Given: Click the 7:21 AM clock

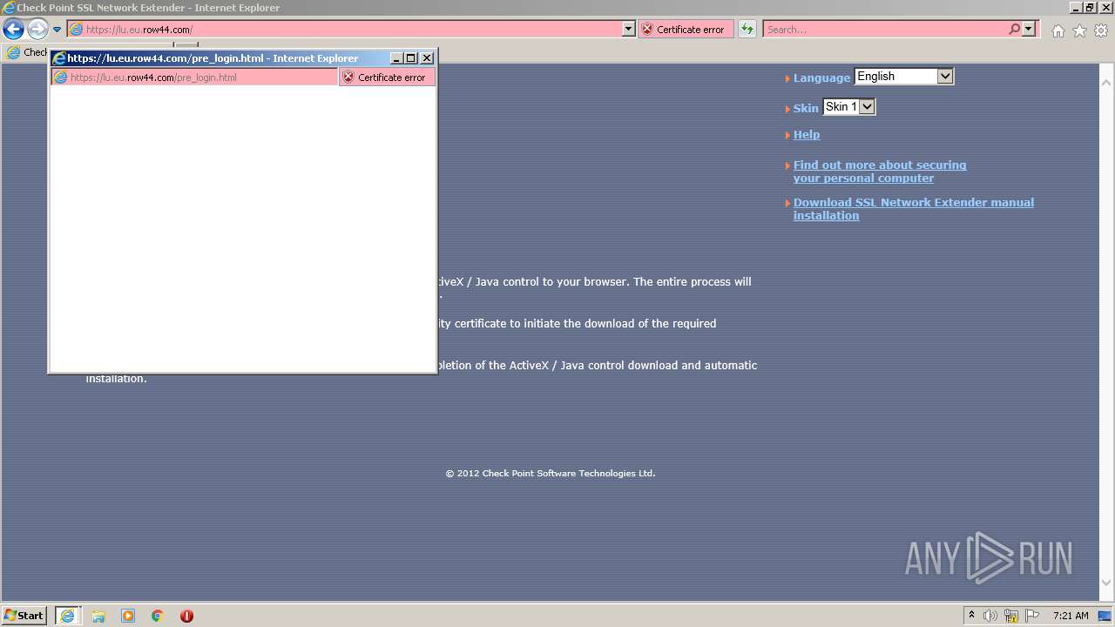Looking at the screenshot, I should 1071,616.
